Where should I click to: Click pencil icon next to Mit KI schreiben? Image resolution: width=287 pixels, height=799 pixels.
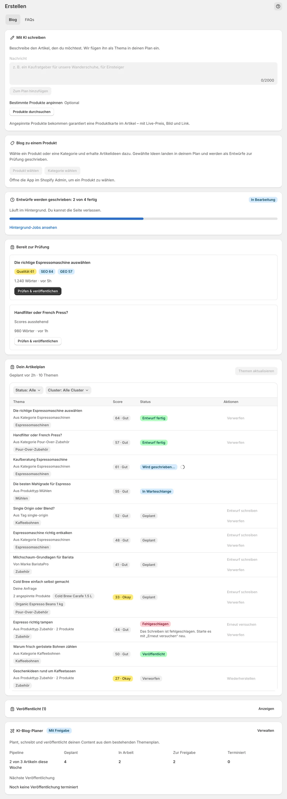coord(12,38)
